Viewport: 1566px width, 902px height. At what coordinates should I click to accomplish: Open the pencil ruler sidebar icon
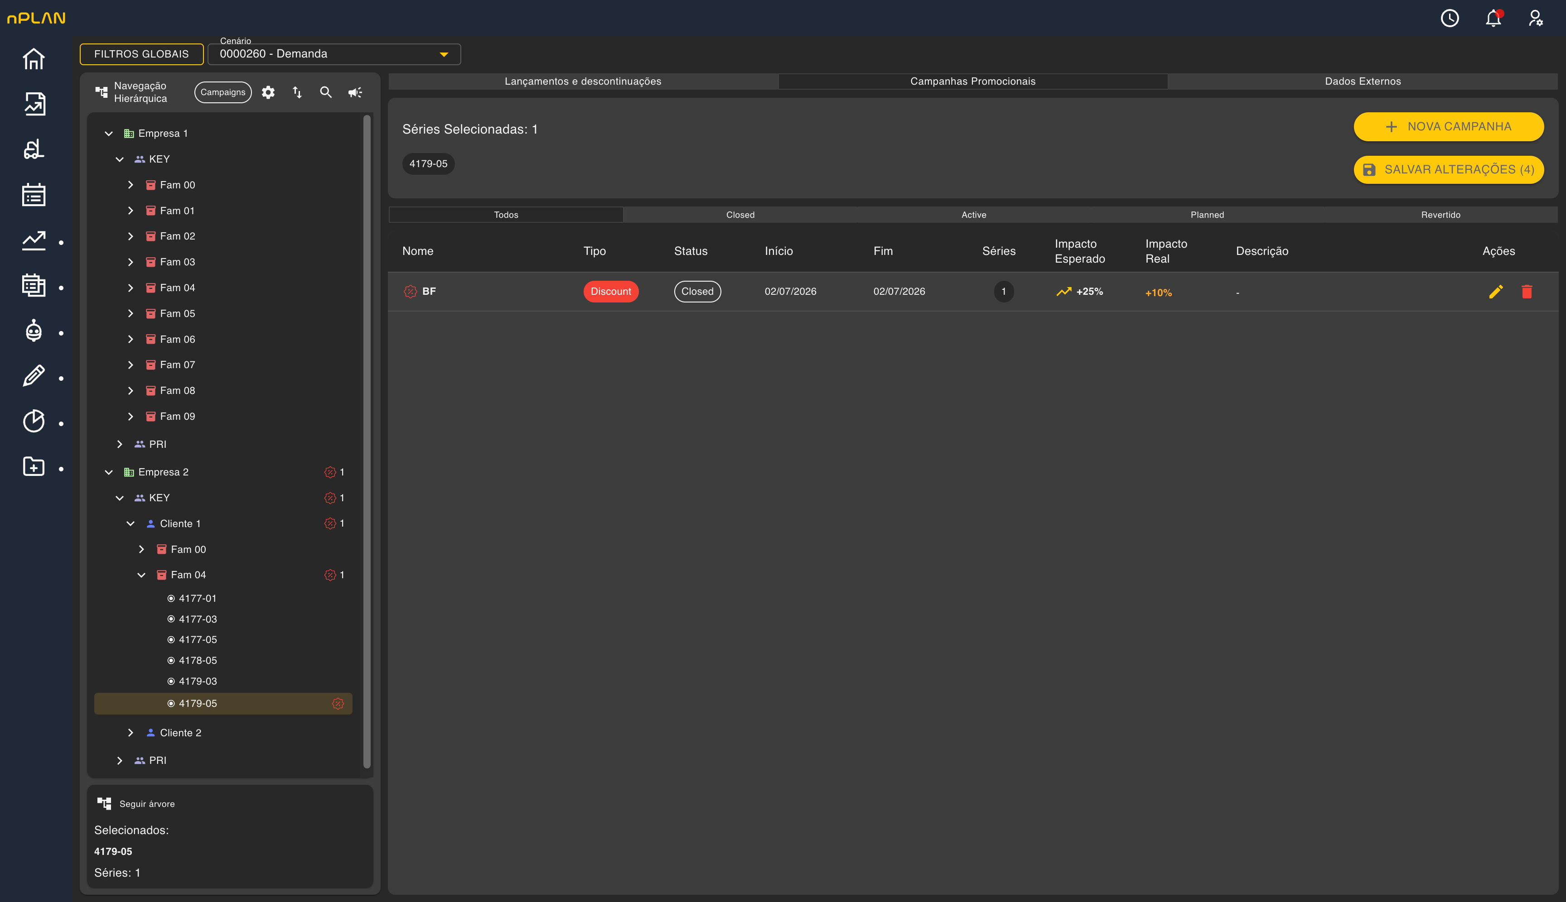pyautogui.click(x=34, y=376)
